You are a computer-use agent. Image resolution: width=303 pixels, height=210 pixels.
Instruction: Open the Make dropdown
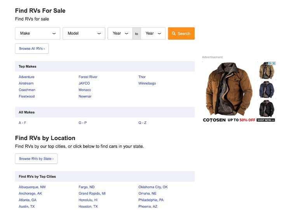[x=37, y=33]
